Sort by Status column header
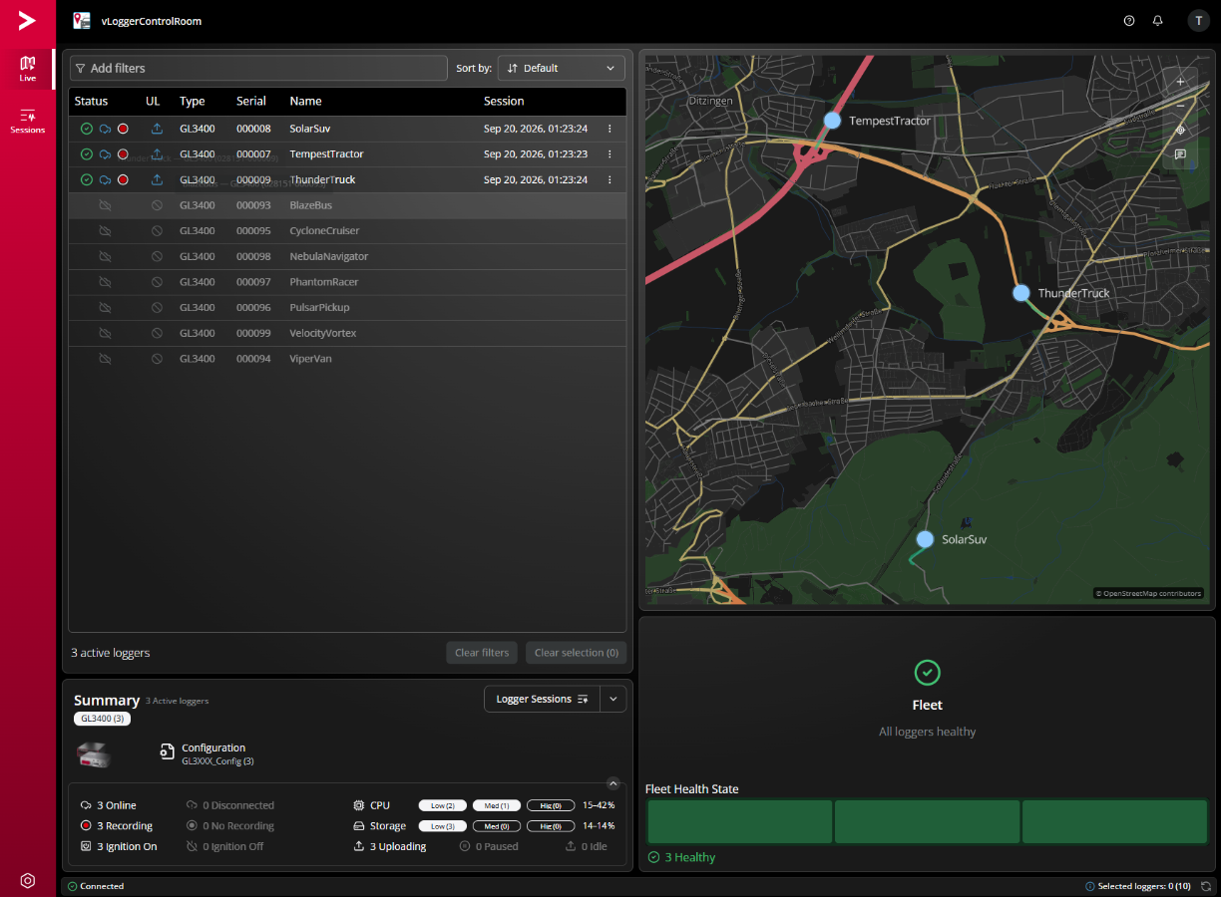Screen dimensions: 1221x897 [x=91, y=101]
